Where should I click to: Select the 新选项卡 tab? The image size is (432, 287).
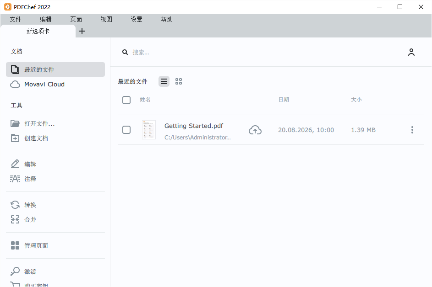(x=38, y=31)
